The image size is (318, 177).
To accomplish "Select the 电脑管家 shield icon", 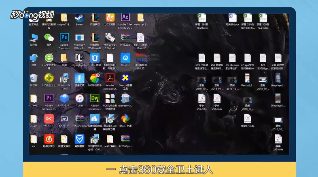I will pos(79,139).
